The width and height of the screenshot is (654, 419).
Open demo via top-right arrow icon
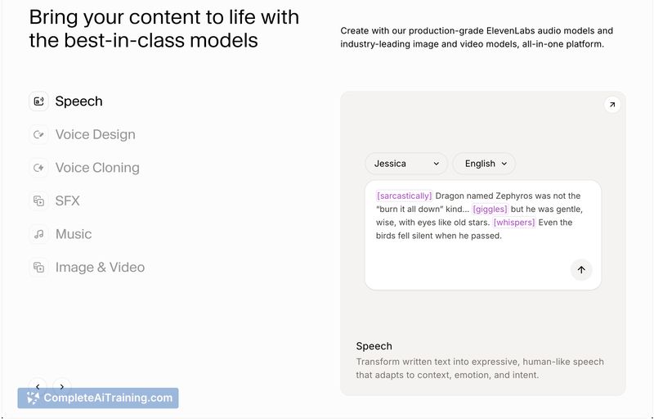[611, 105]
